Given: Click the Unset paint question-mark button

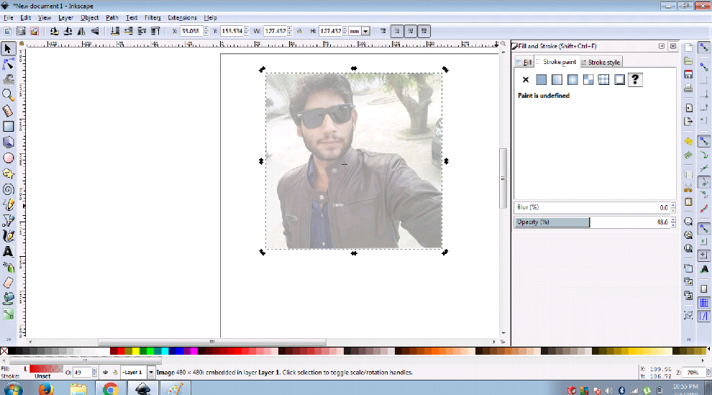Looking at the screenshot, I should [636, 79].
